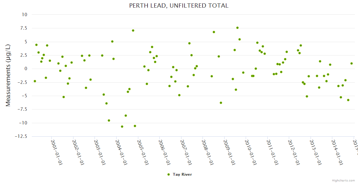Screen dimensions: 358x183
Task: Select the late-2008 data point near −6.3
Action: click(221, 103)
